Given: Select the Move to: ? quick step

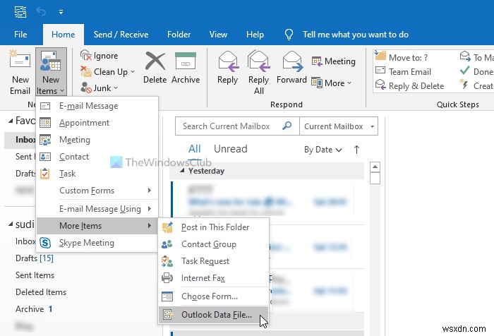Looking at the screenshot, I should pyautogui.click(x=402, y=57).
